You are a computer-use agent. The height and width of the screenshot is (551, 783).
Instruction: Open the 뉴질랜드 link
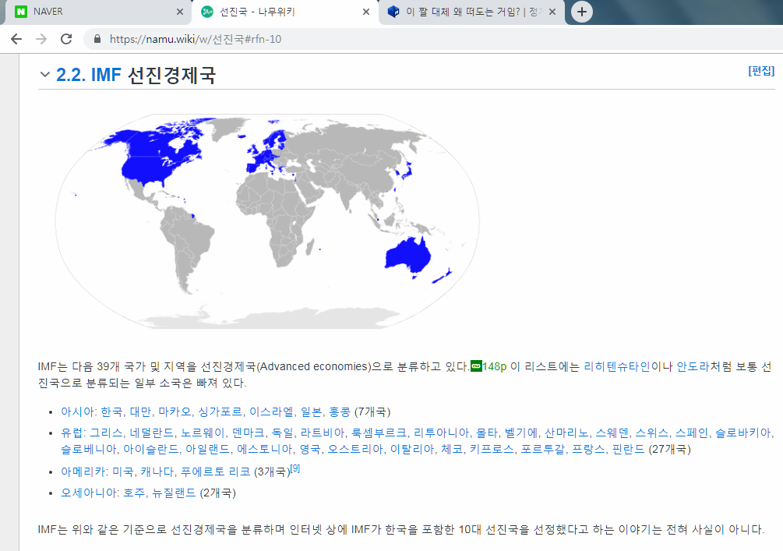pyautogui.click(x=174, y=493)
